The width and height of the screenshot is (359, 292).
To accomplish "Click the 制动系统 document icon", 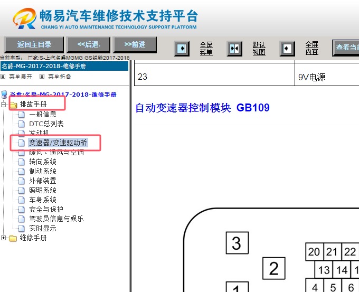I will (21, 171).
